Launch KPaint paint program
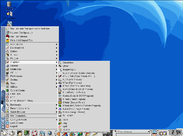Viewport: 183px width, 136px height. [x=84, y=99]
